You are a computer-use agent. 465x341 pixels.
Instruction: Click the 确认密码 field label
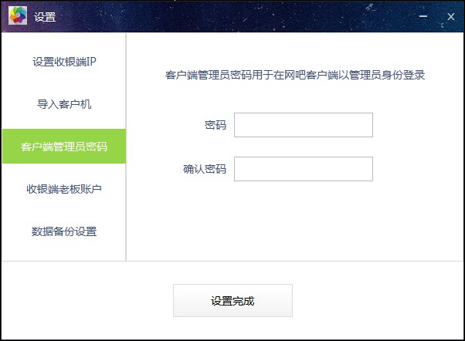(205, 169)
